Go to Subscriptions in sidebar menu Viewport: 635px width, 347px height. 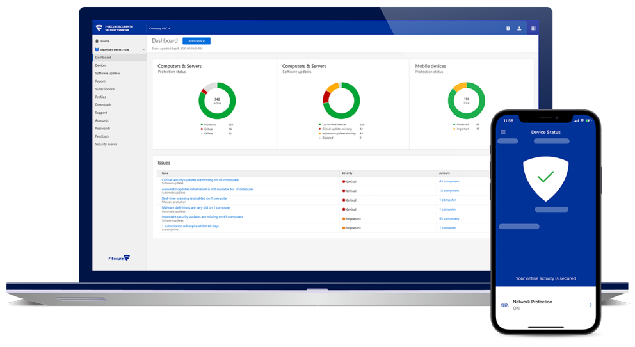pos(105,89)
